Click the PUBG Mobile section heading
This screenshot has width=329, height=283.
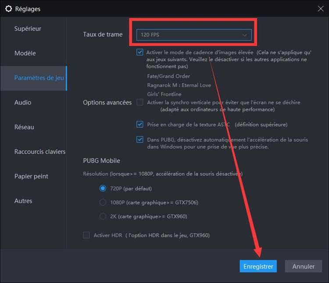102,161
